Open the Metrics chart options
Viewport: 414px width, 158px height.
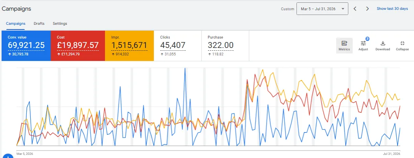(x=344, y=46)
